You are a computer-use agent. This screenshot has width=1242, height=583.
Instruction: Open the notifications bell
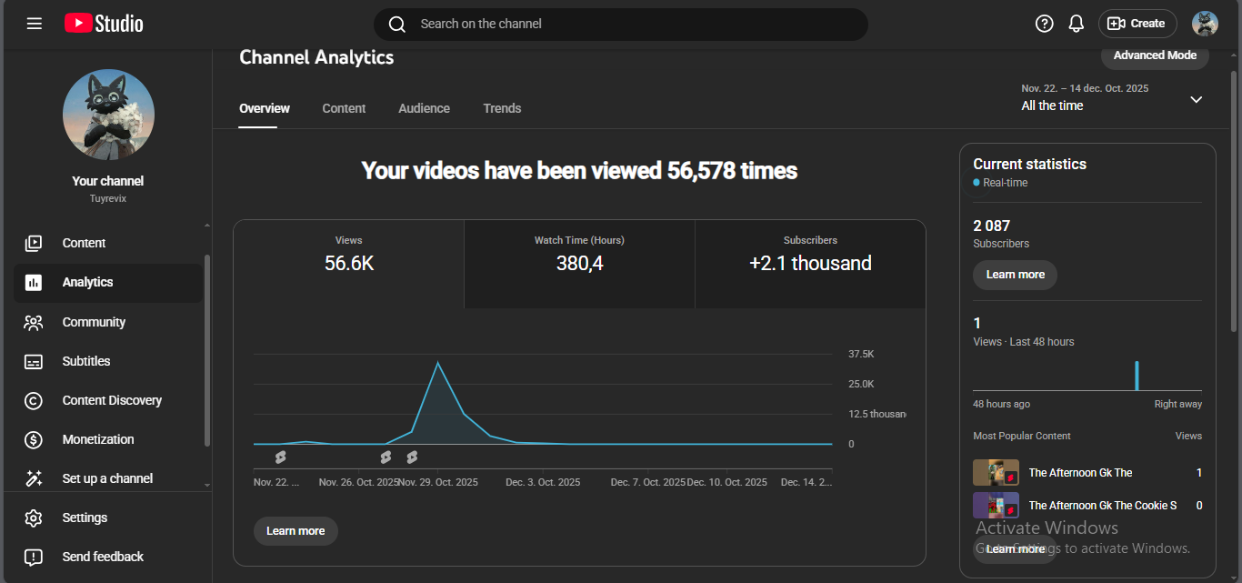(x=1076, y=24)
